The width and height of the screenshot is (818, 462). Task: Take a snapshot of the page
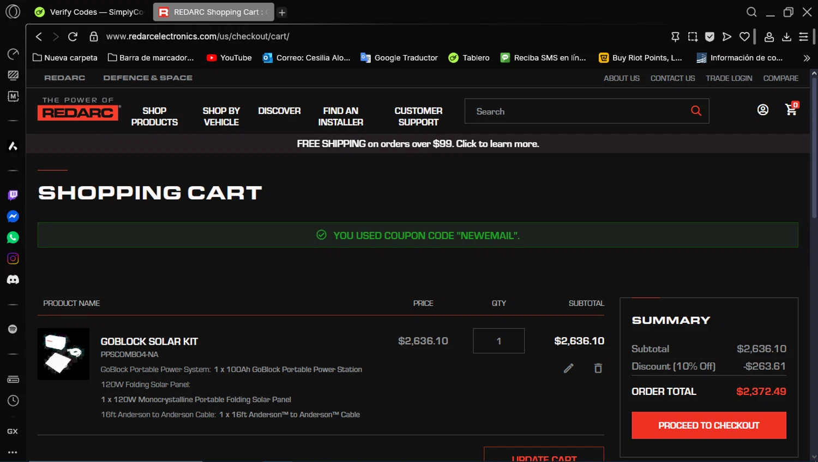point(693,37)
